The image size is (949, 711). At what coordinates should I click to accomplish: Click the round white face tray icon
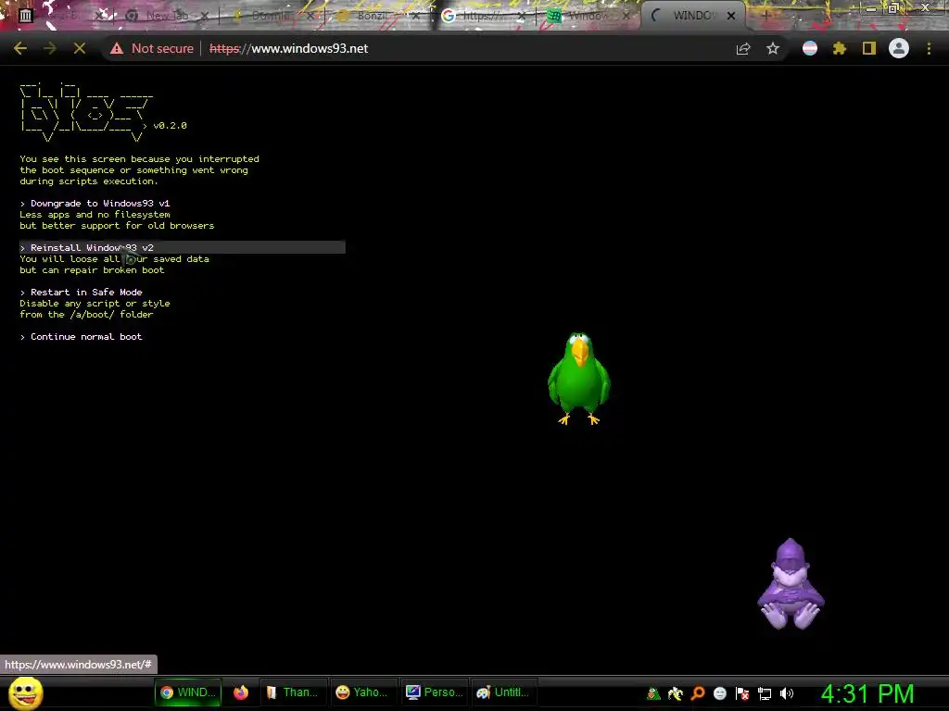(x=719, y=692)
